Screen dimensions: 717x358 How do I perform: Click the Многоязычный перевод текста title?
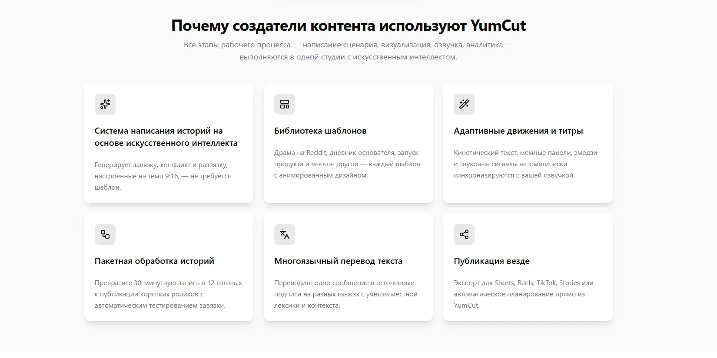[x=338, y=261]
